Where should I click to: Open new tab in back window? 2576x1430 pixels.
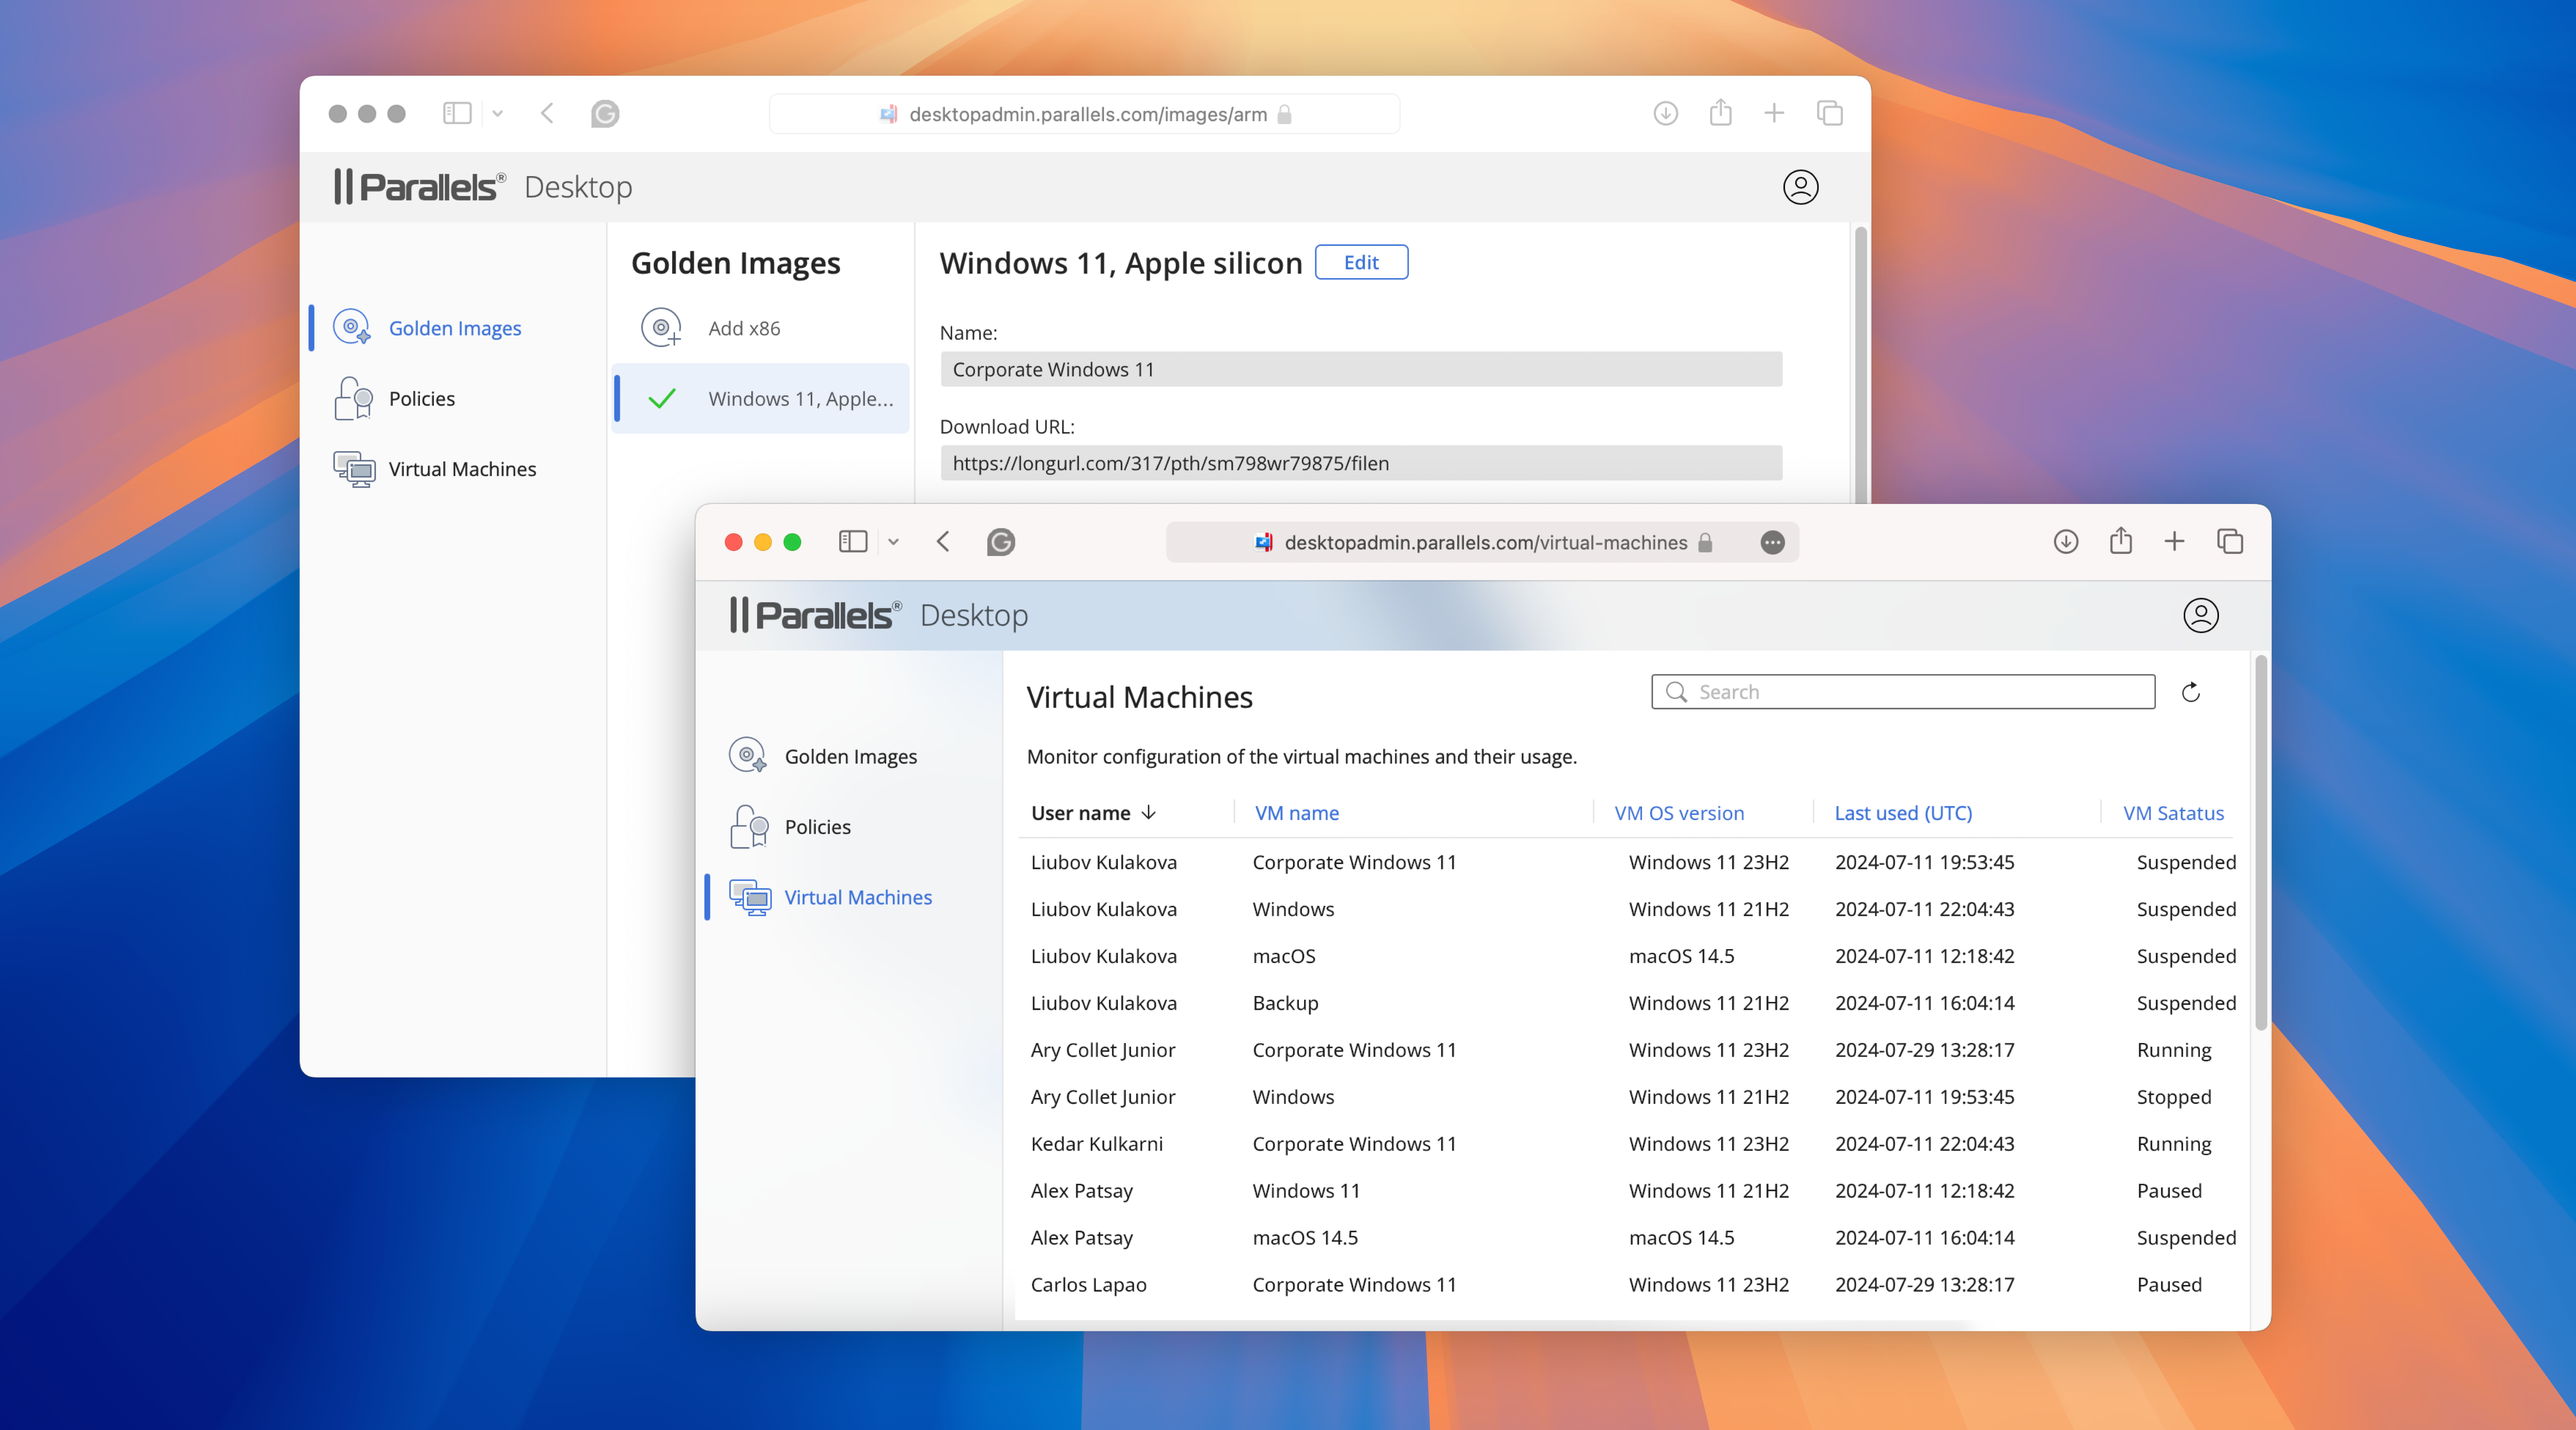pos(1774,113)
